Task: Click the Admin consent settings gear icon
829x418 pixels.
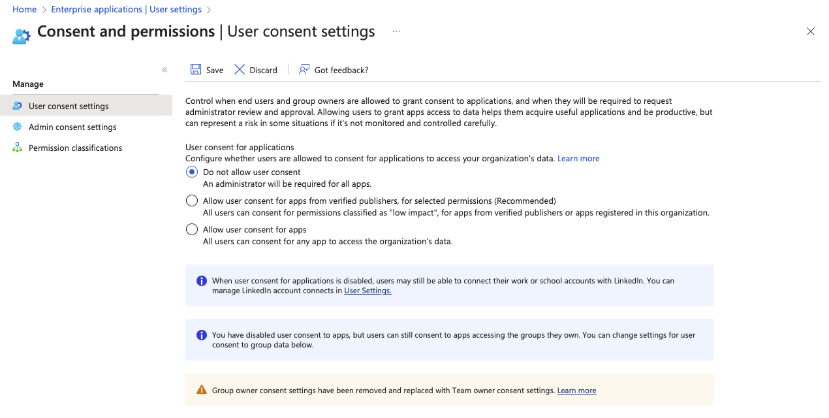Action: (18, 127)
